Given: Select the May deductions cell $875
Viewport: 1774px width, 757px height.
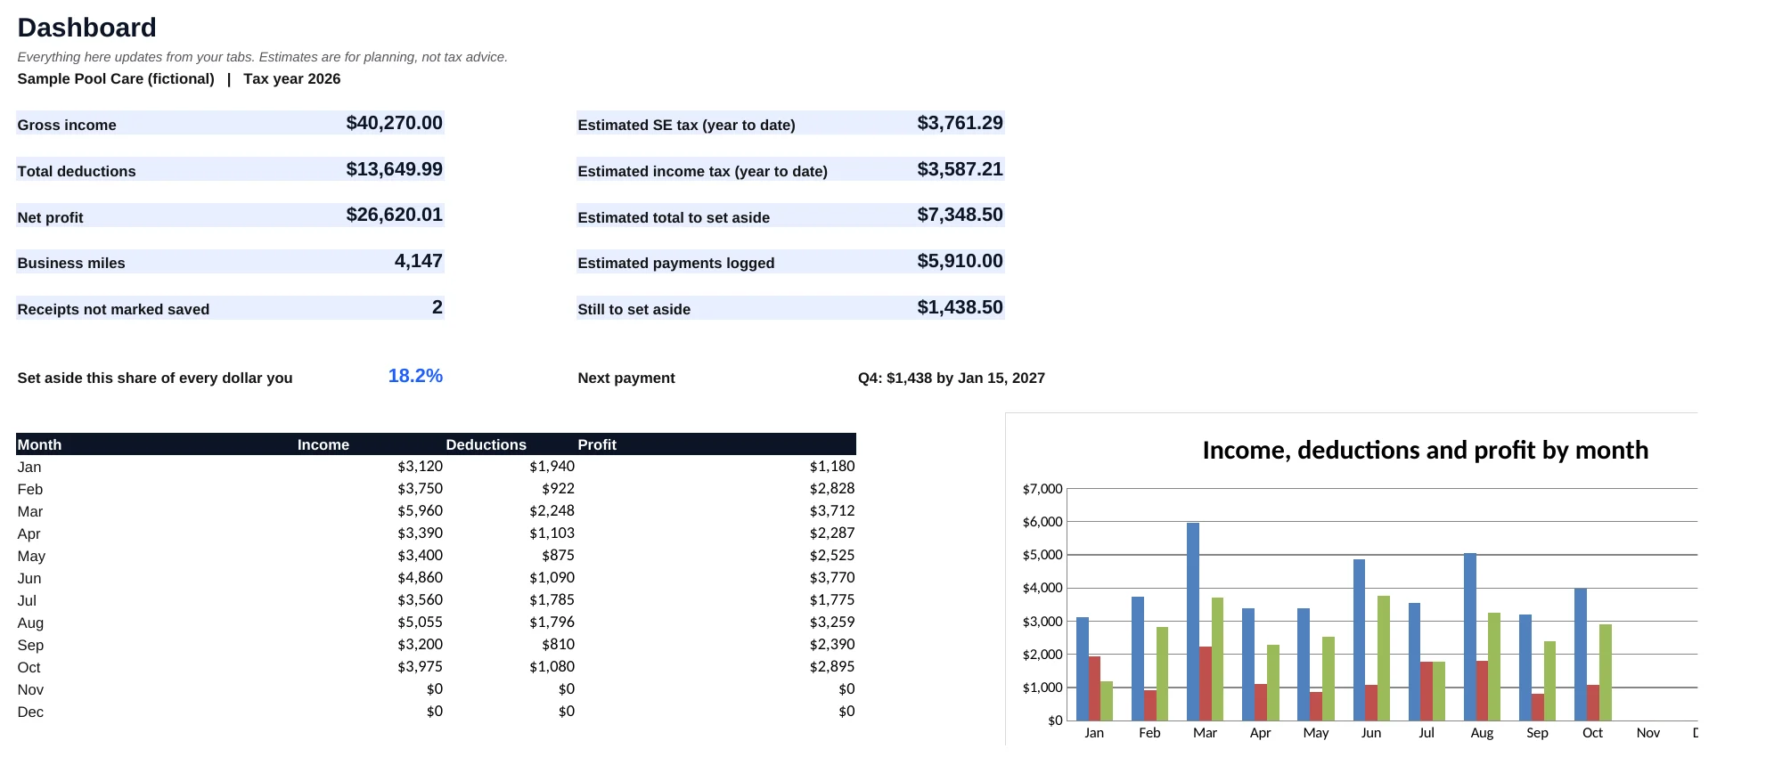Looking at the screenshot, I should (x=558, y=555).
